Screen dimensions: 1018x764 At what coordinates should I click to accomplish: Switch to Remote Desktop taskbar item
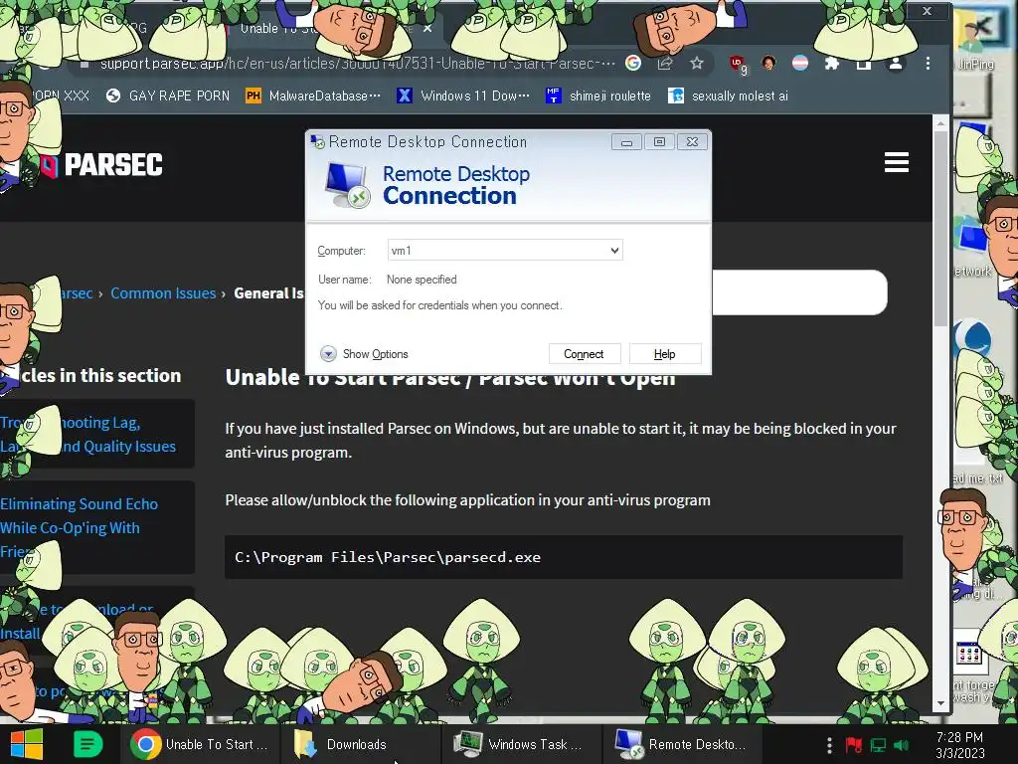(680, 744)
